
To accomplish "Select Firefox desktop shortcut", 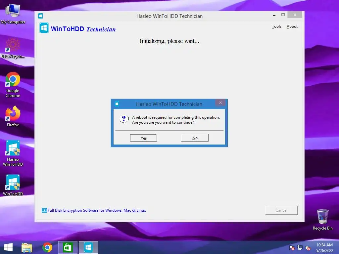I will 13,117.
